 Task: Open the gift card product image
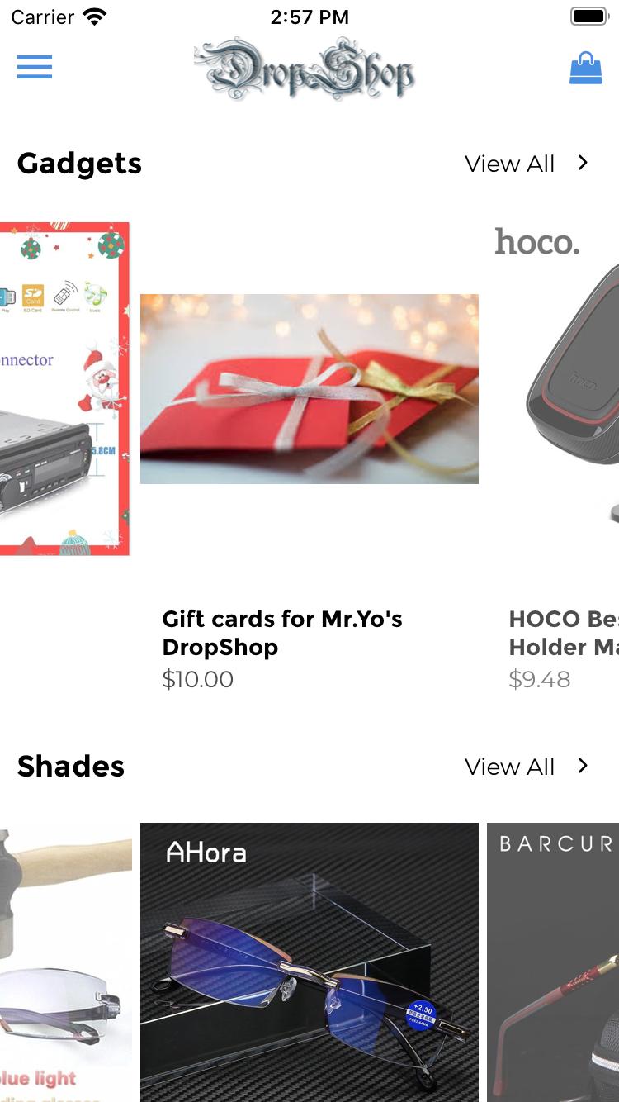click(x=309, y=389)
